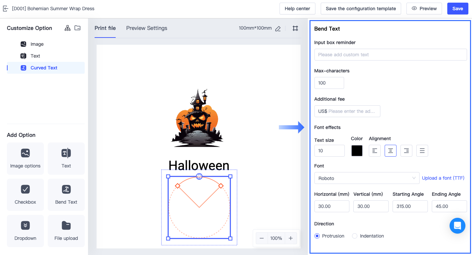Image resolution: width=472 pixels, height=255 pixels.
Task: Click the Starting Angle input field
Action: click(410, 206)
